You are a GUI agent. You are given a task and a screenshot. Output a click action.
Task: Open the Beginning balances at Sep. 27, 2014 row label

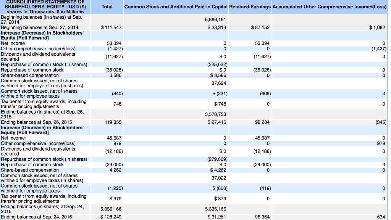click(39, 27)
